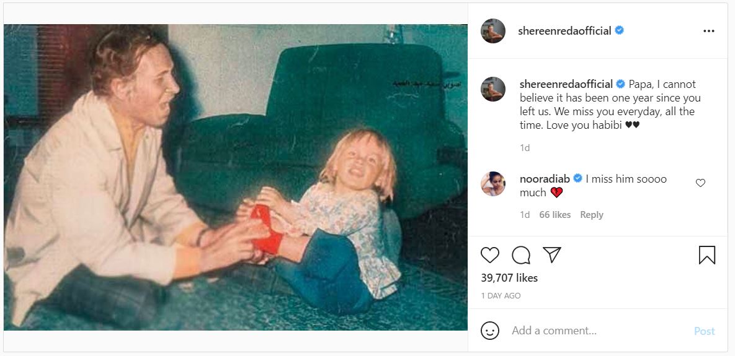Share the post via paper plane icon
Viewport: 735px width, 356px height.
[x=552, y=255]
